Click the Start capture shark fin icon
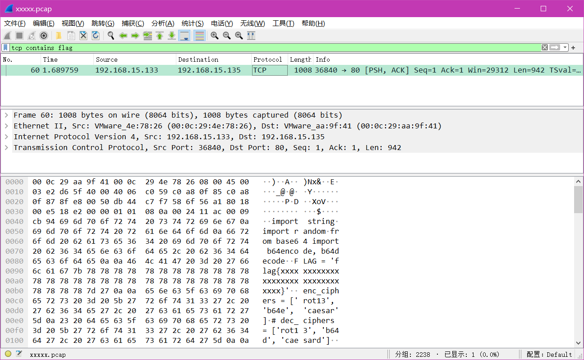The image size is (584, 360). tap(7, 36)
